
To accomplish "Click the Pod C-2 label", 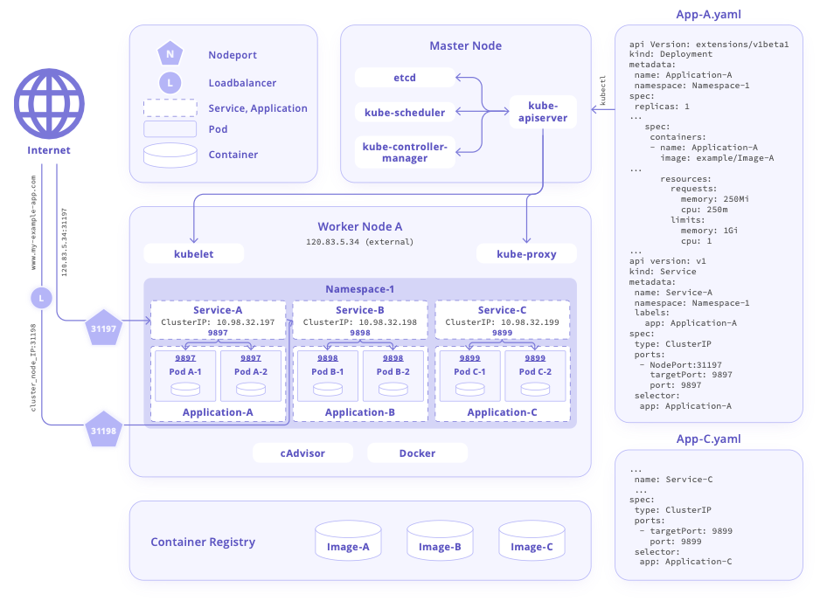I will (535, 371).
